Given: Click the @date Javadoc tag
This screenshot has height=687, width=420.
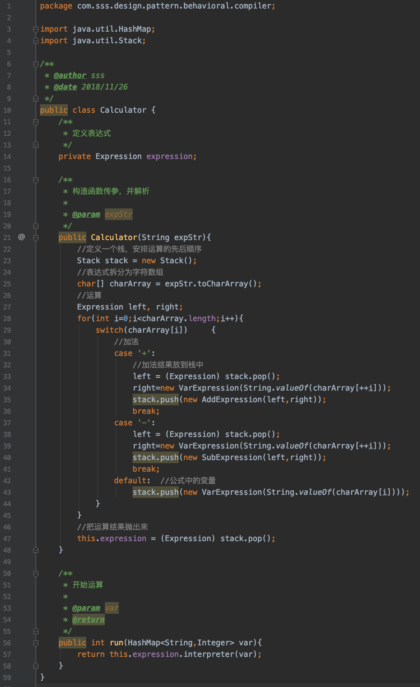Looking at the screenshot, I should coord(65,87).
